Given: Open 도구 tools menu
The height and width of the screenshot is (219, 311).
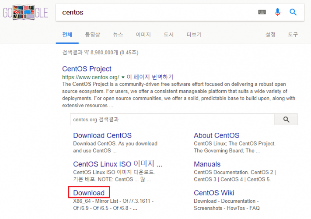Looking at the screenshot, I should (x=293, y=35).
